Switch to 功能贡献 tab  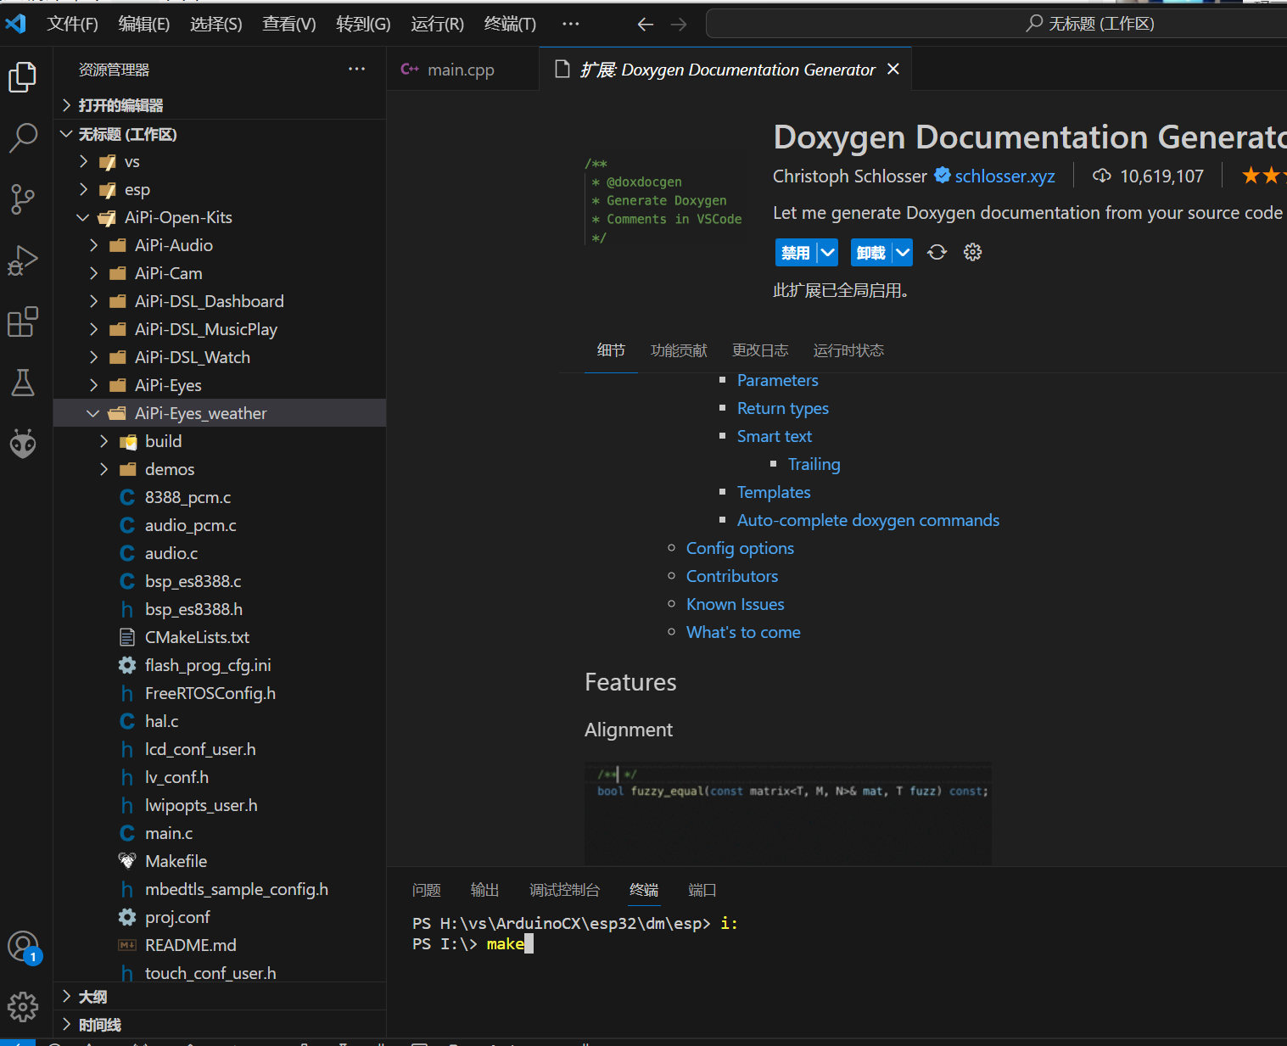[679, 350]
